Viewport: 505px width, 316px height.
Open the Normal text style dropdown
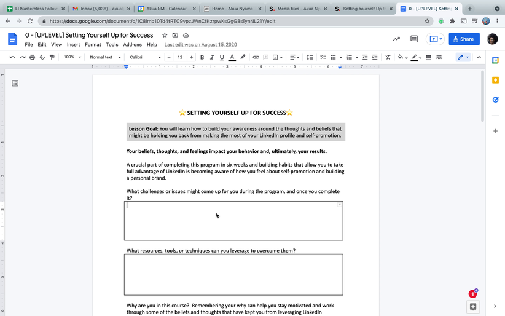pos(105,57)
